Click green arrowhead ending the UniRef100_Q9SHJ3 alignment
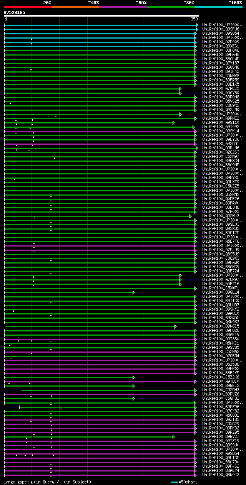This screenshot has height=485, width=246. click(x=191, y=216)
